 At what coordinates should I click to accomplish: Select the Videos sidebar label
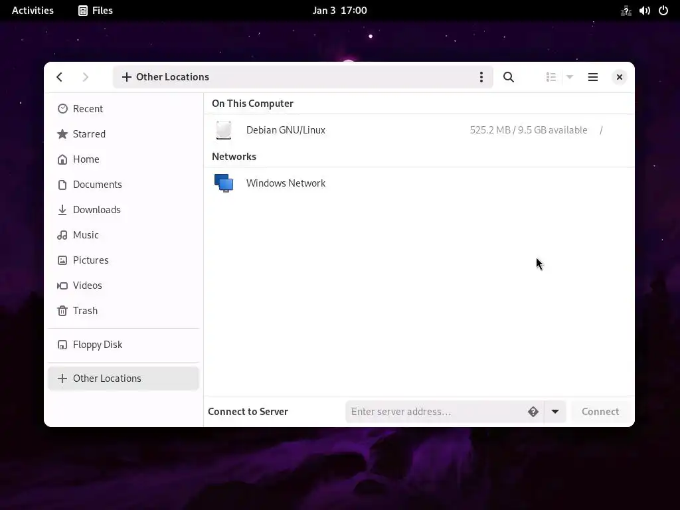click(88, 285)
